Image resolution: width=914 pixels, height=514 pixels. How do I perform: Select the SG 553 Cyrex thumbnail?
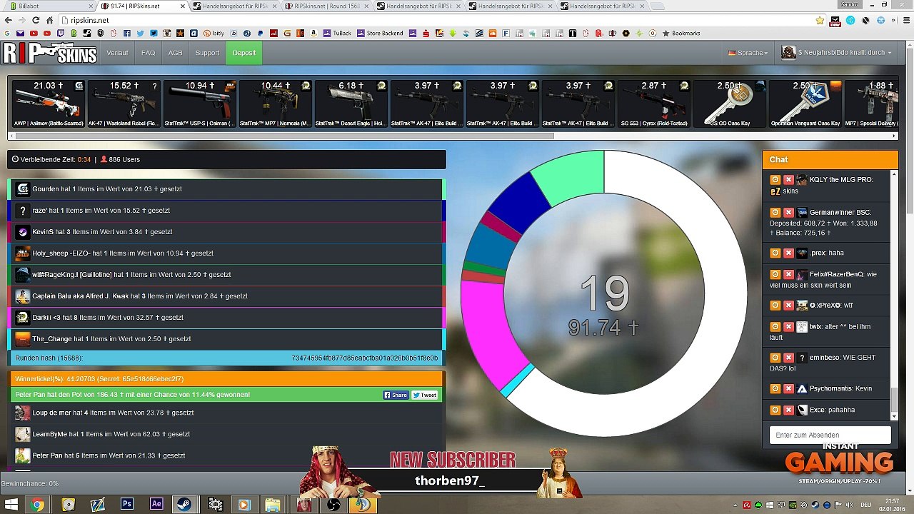point(654,104)
